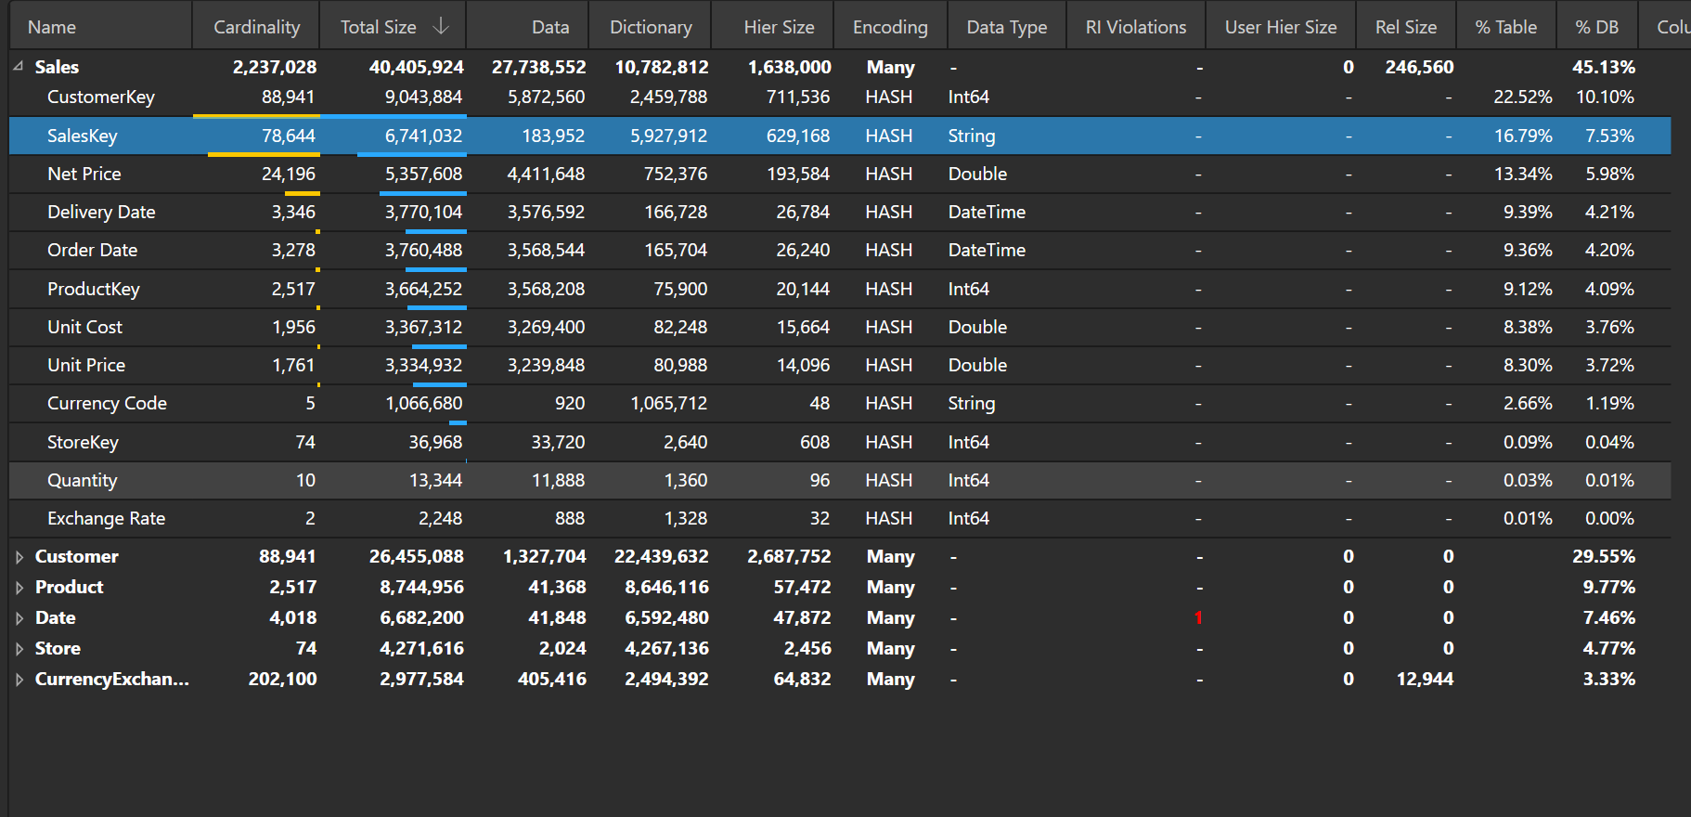Expand the CurrencyExchange table row
Viewport: 1691px width, 817px height.
pos(19,680)
